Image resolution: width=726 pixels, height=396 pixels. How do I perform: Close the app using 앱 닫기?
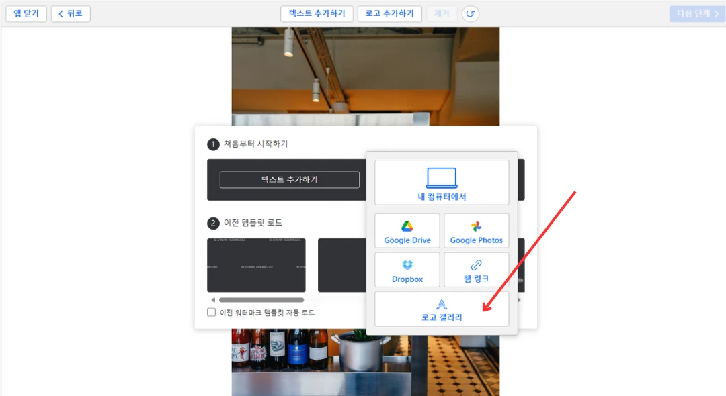[x=26, y=13]
